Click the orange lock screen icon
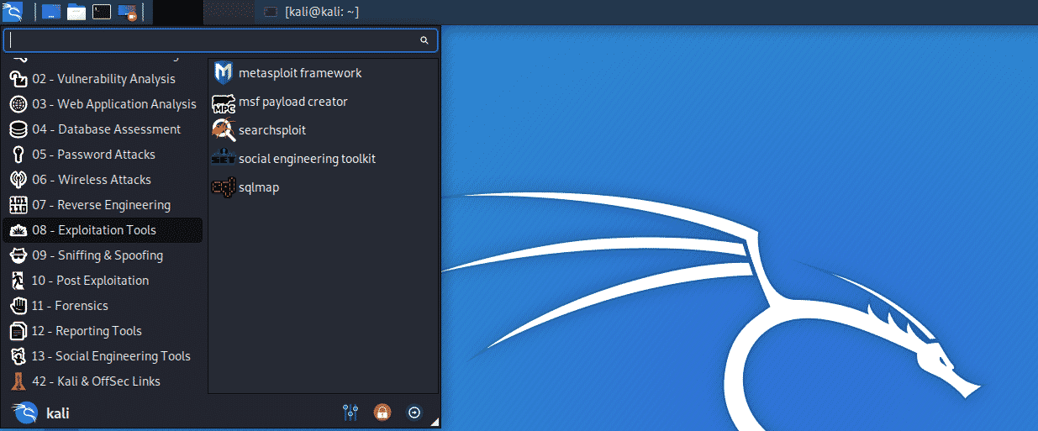Viewport: 1038px width, 431px height. 382,413
